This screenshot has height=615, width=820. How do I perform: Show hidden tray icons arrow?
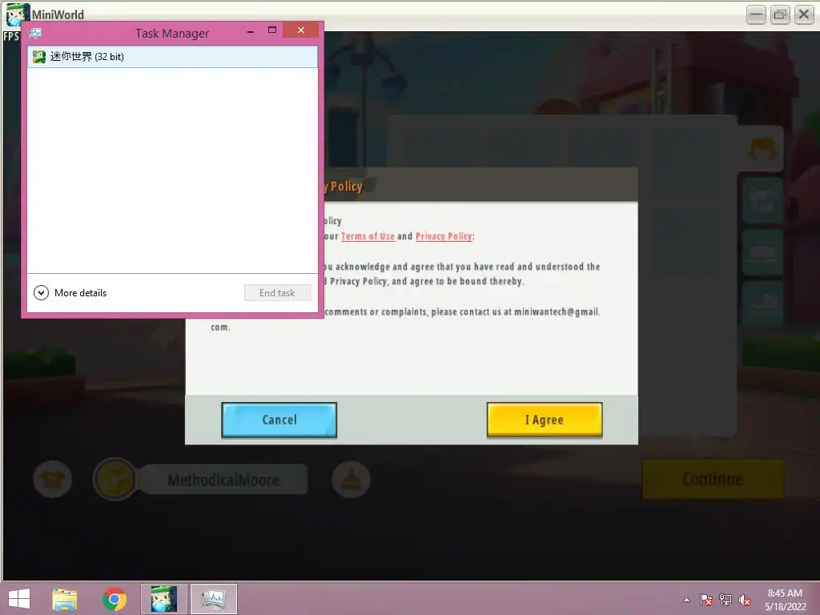(686, 600)
